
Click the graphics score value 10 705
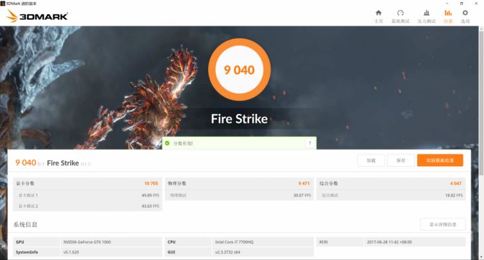tap(151, 183)
